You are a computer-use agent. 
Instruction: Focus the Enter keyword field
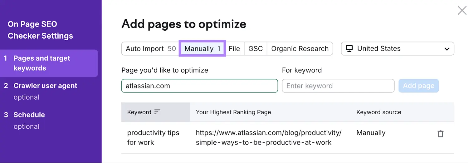pos(338,86)
